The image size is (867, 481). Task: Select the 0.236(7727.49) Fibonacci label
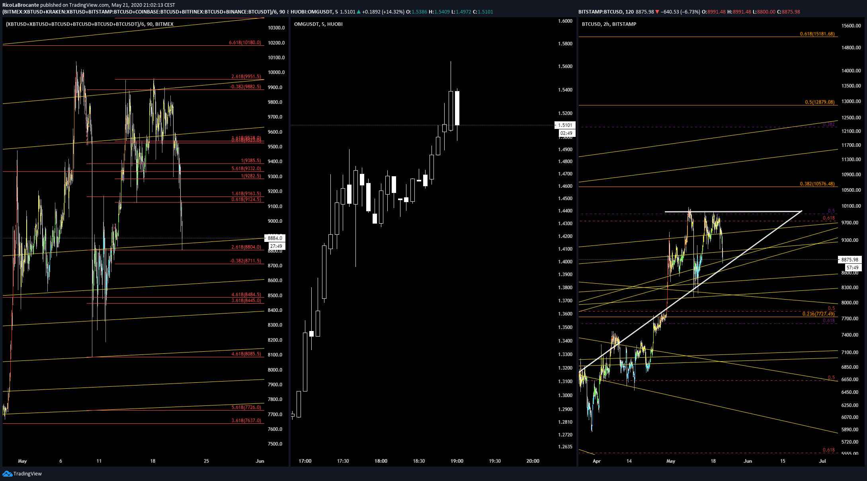[x=818, y=314]
